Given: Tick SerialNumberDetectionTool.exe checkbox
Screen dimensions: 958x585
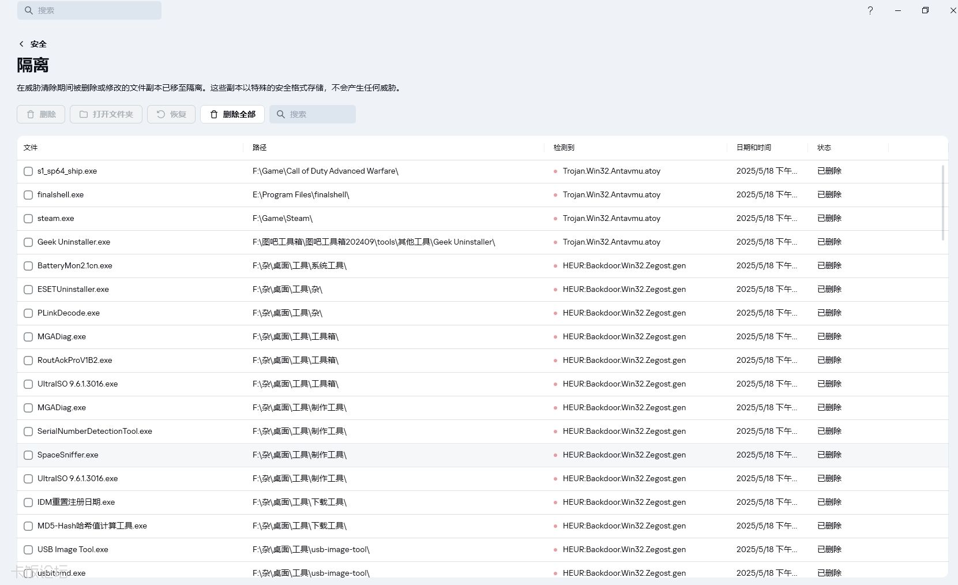Looking at the screenshot, I should pos(28,432).
